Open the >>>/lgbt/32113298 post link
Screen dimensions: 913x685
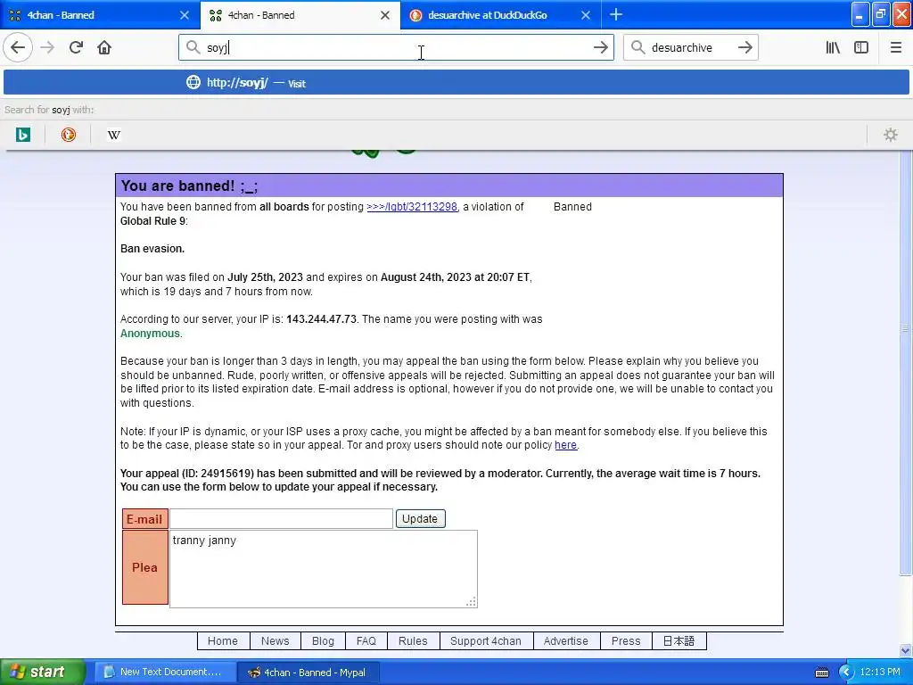[412, 207]
